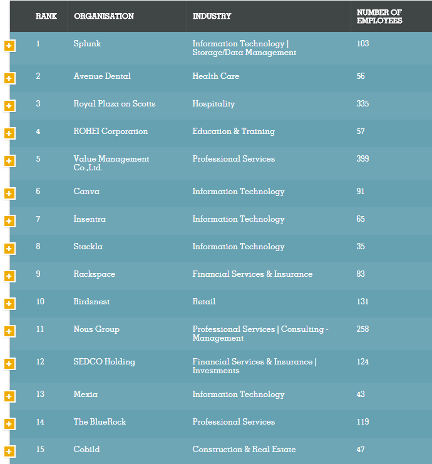Select SEDCO Holding organisation cell
This screenshot has width=432, height=464.
(x=104, y=361)
